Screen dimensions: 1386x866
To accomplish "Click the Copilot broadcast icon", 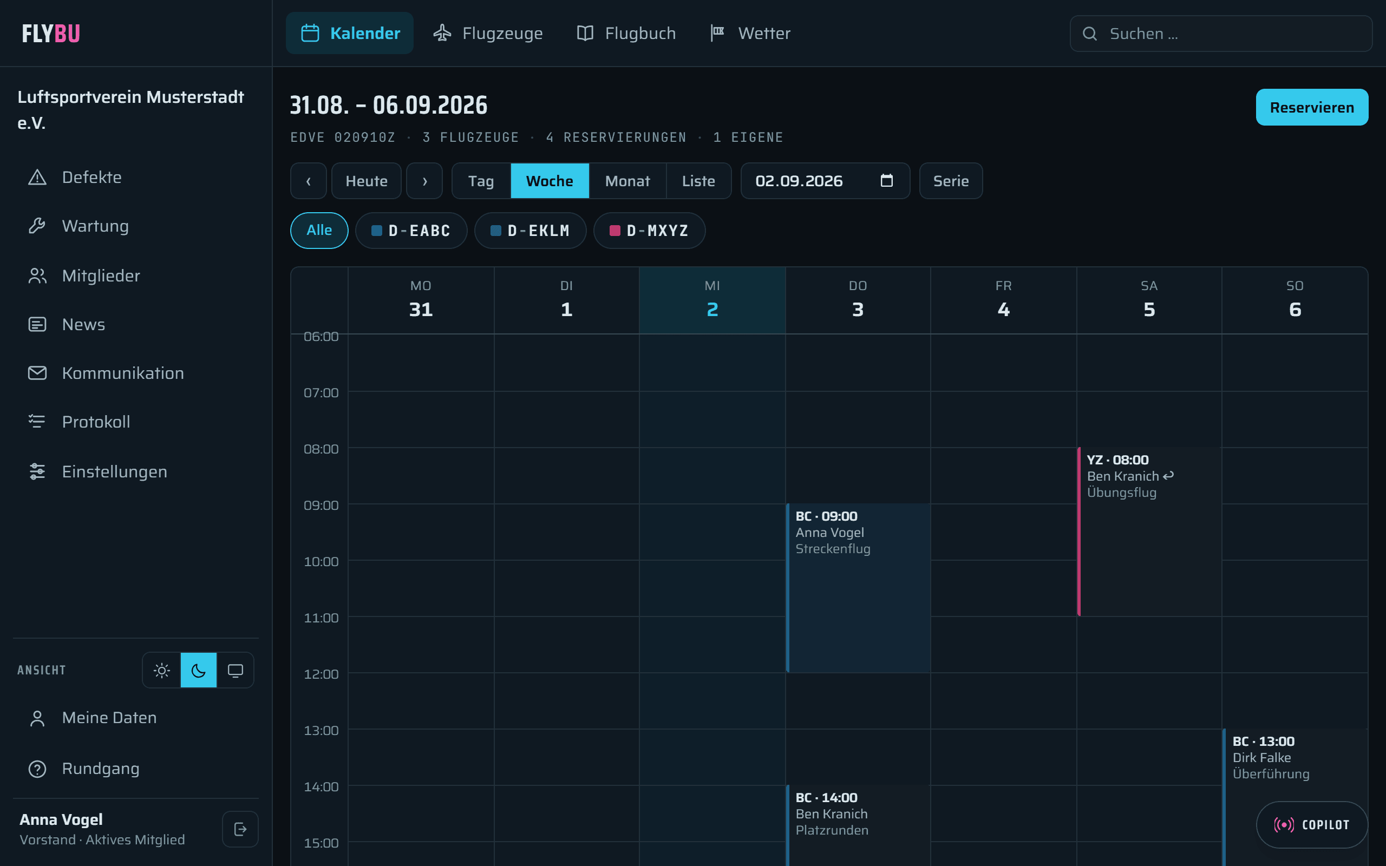I will pos(1284,825).
